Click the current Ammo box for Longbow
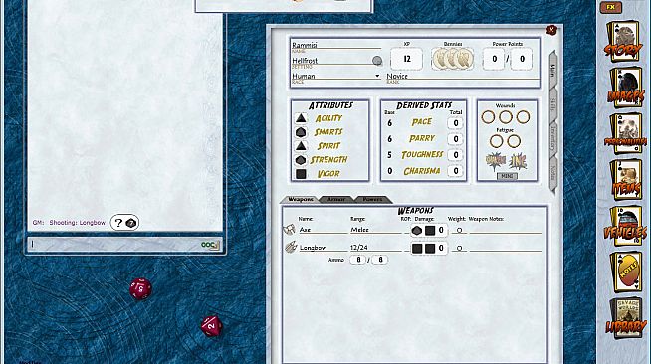Screen dimensions: 651x364 point(357,260)
